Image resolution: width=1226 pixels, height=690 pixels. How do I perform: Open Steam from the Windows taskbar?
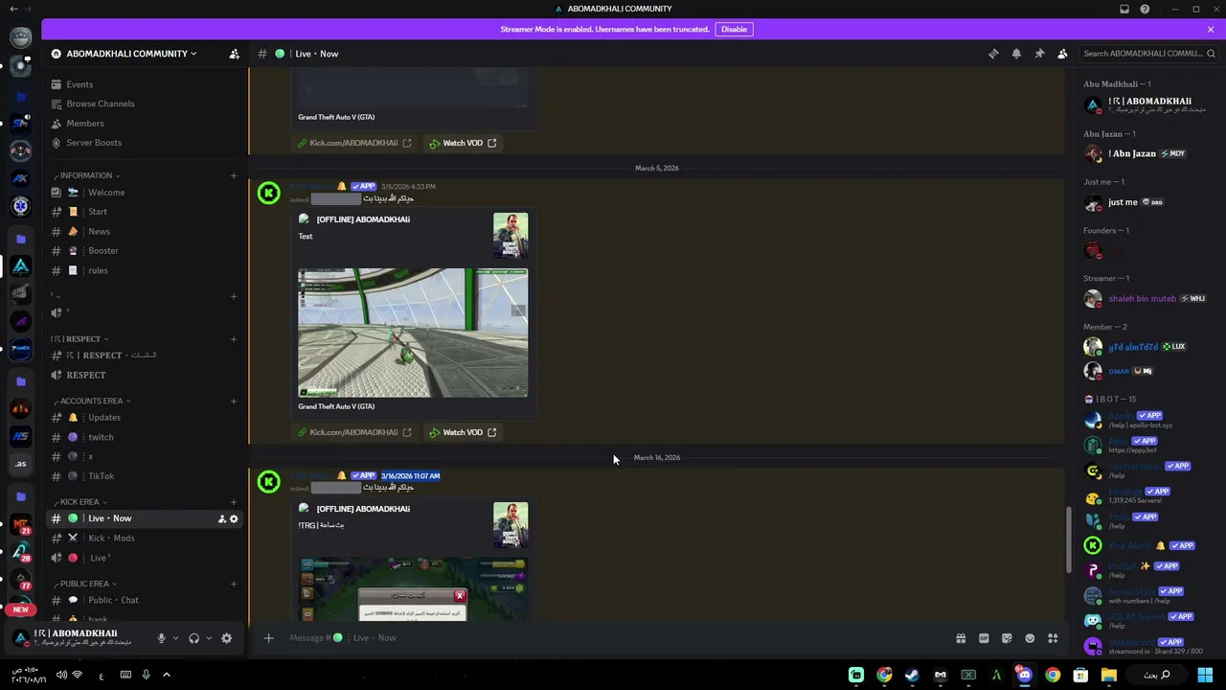tap(912, 675)
